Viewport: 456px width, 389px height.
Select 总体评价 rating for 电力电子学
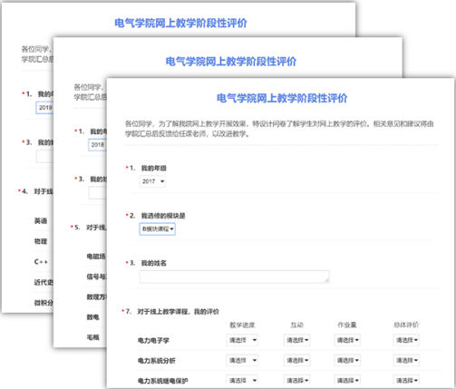tap(406, 340)
